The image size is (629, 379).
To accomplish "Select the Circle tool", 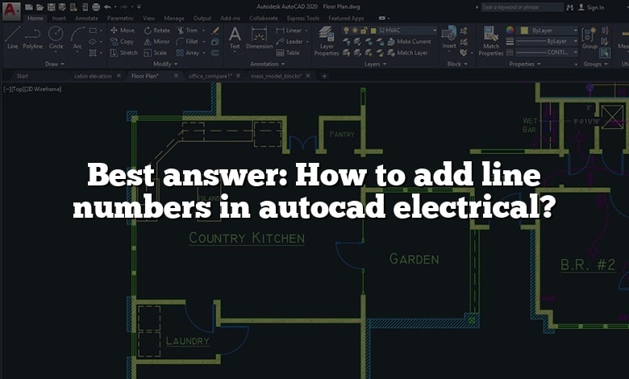I will coord(56,38).
